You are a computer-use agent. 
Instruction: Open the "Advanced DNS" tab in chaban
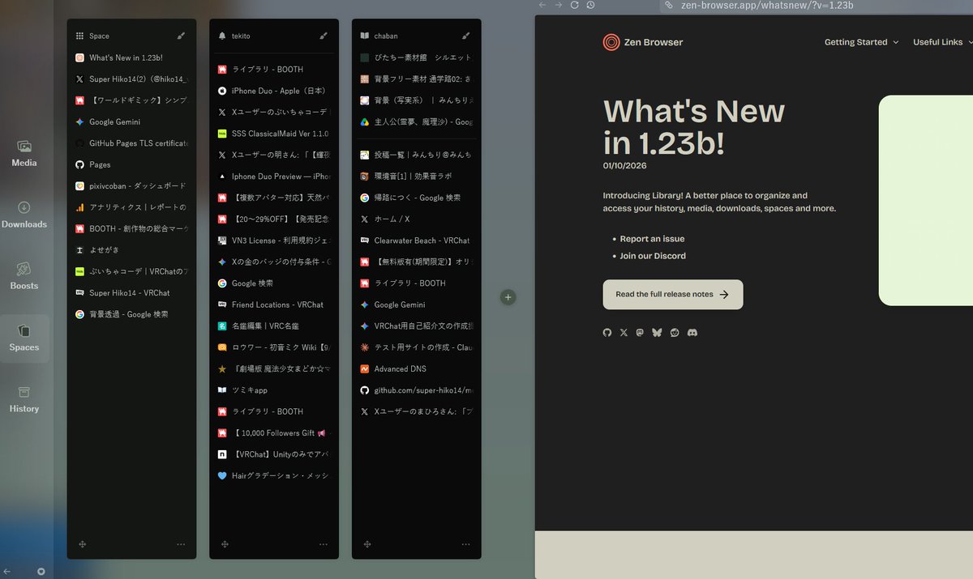(417, 368)
